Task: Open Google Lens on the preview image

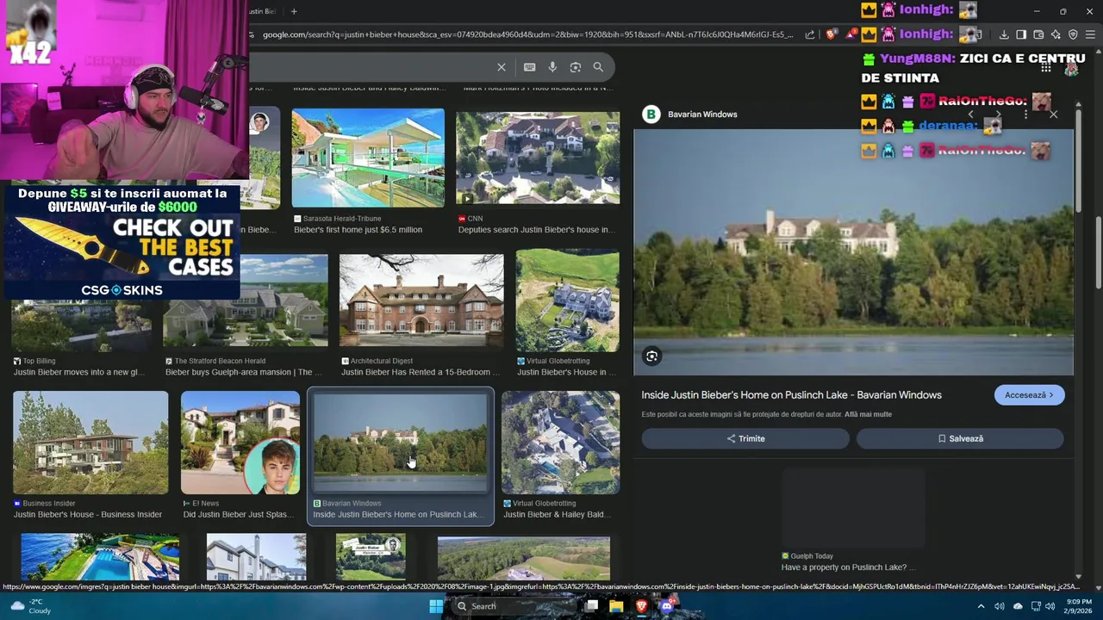Action: click(x=652, y=356)
